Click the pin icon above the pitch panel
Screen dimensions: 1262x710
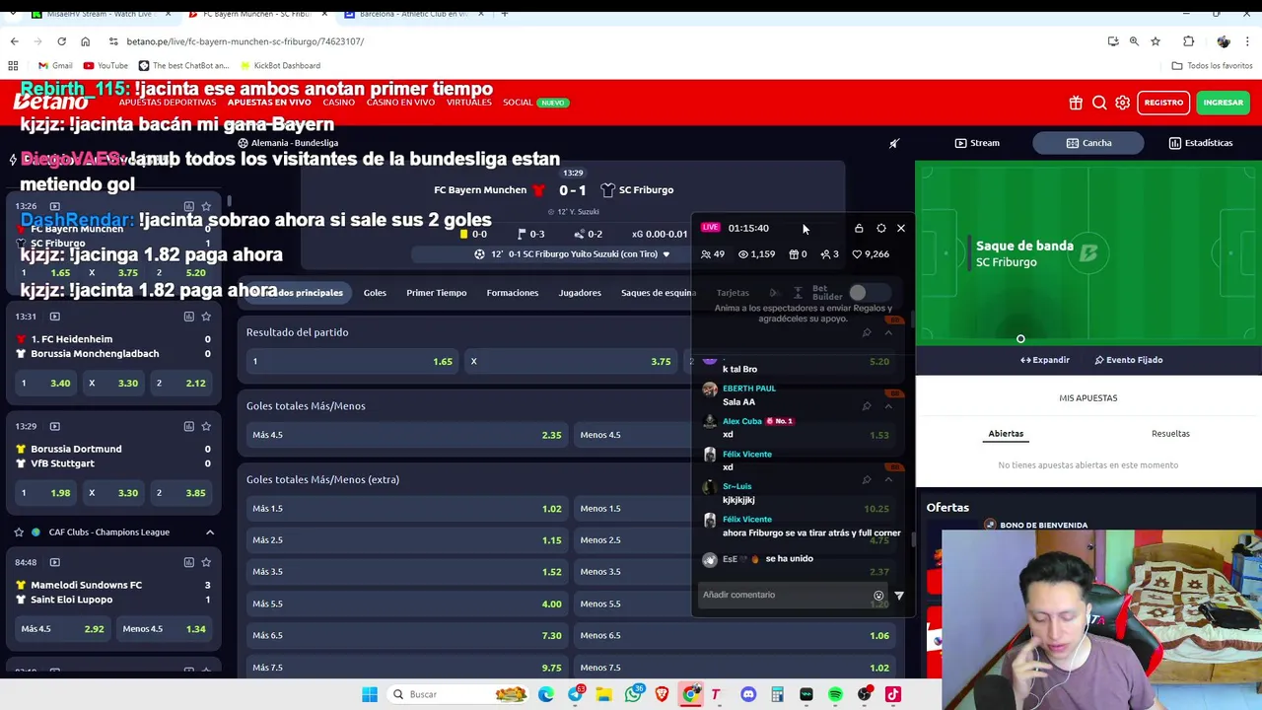pyautogui.click(x=894, y=143)
